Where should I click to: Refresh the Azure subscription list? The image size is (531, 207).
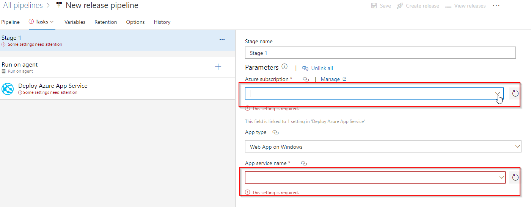(x=515, y=93)
